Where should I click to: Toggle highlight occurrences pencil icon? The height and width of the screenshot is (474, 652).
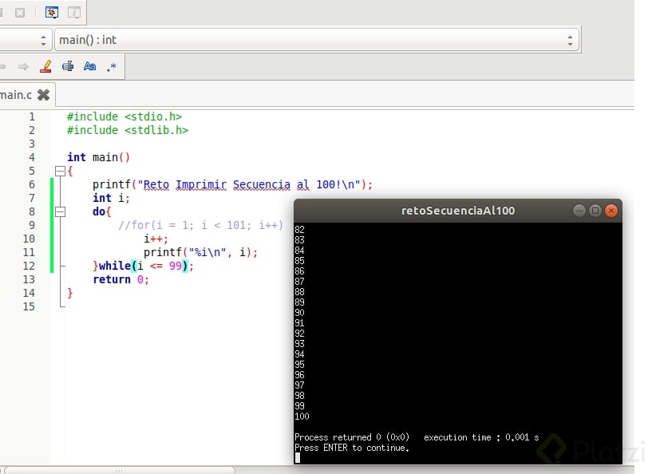[45, 66]
